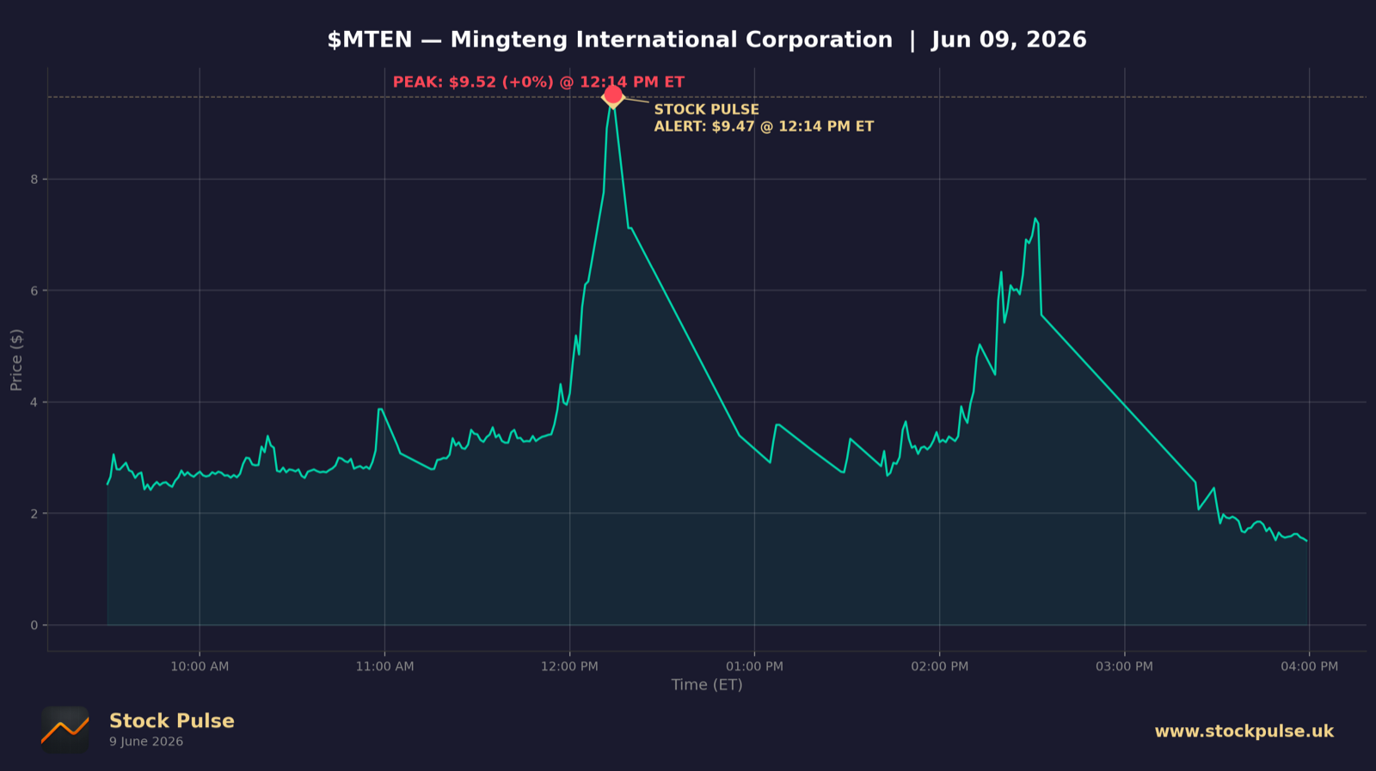Click the 10:00 AM axis label
This screenshot has width=1376, height=771.
[200, 666]
